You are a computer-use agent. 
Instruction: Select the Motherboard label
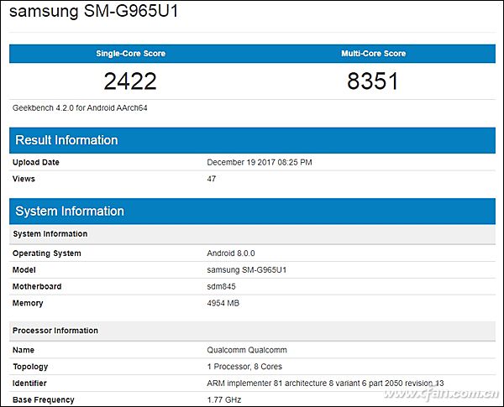(x=37, y=286)
